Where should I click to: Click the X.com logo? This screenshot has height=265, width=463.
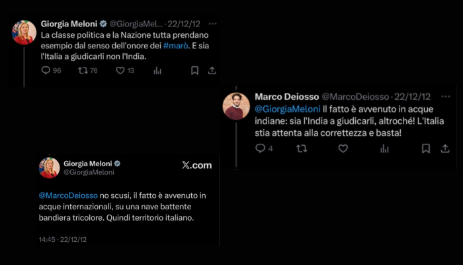pyautogui.click(x=196, y=166)
